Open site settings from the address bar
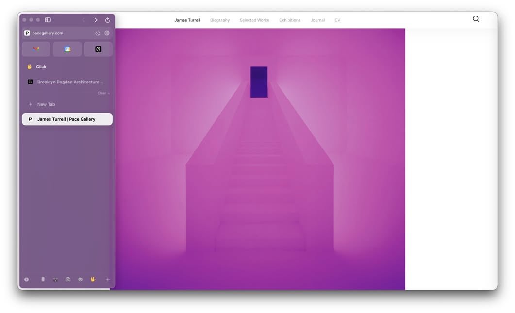This screenshot has width=515, height=313. 107,33
